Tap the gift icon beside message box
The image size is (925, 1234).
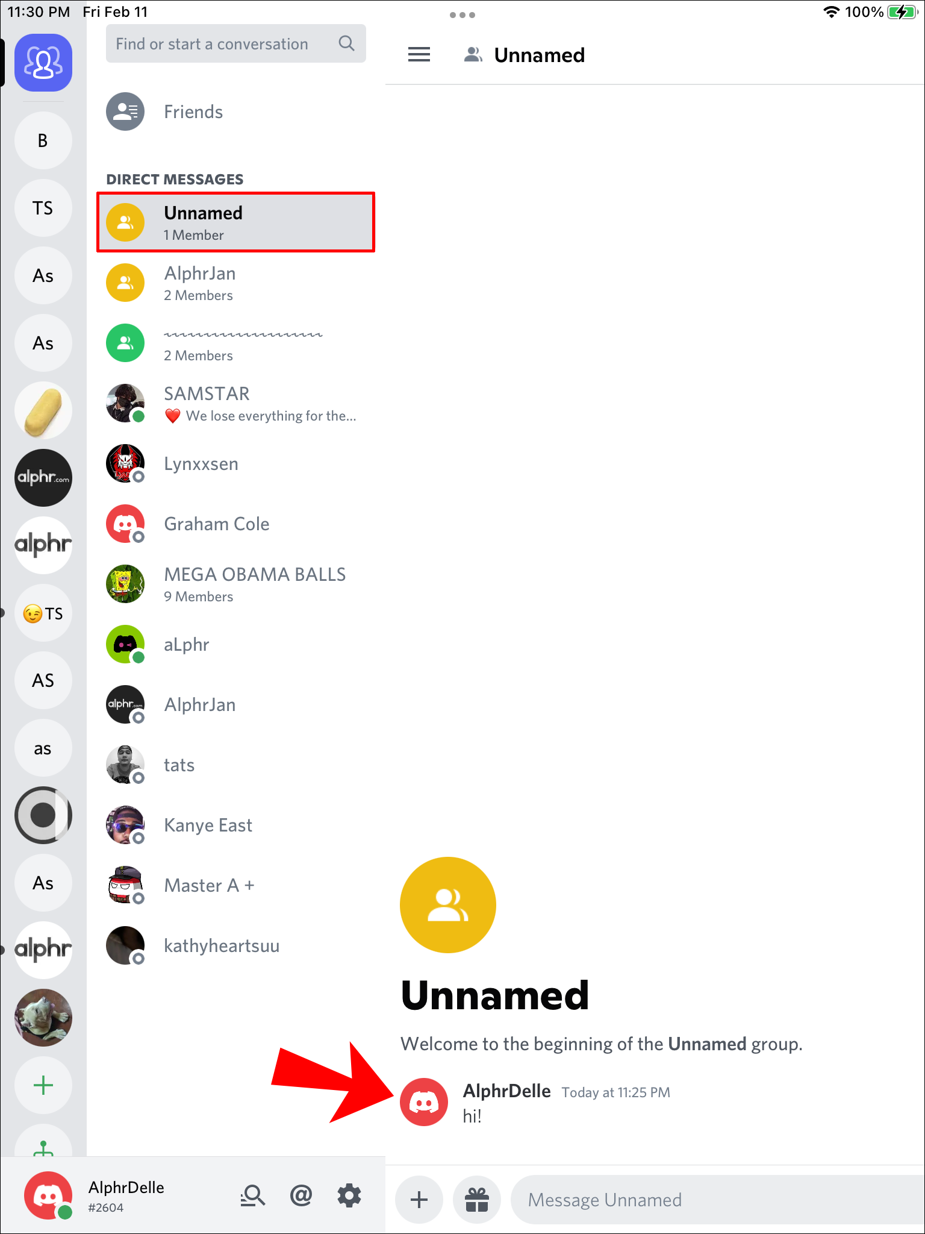[x=477, y=1200]
